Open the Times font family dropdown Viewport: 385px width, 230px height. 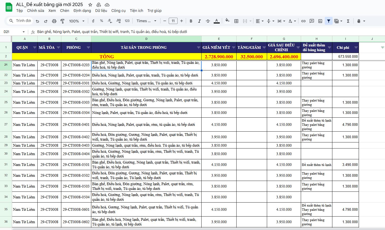[146, 21]
